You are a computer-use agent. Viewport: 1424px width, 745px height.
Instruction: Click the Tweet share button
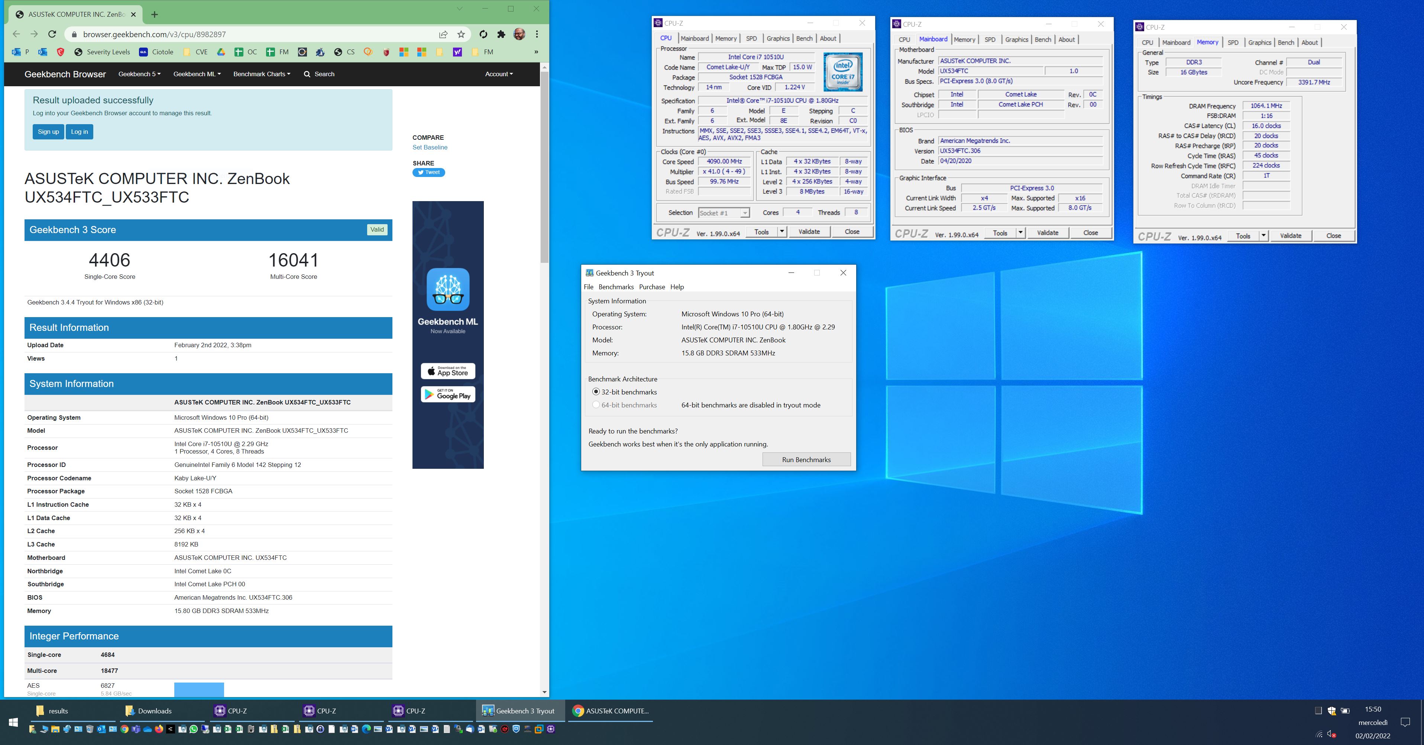pos(428,172)
